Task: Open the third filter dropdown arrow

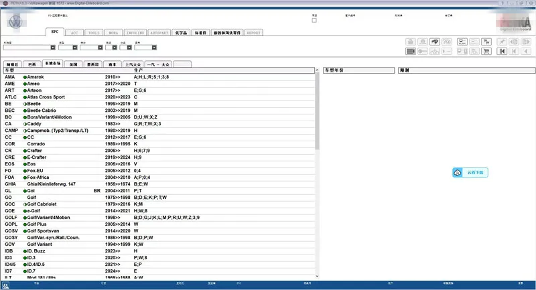Action: coord(100,48)
